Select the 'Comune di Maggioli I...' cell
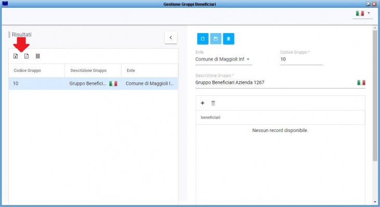This screenshot has height=207, width=380. point(150,83)
